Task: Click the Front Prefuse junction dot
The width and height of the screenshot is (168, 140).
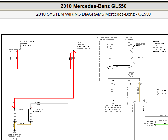Action: [73, 50]
